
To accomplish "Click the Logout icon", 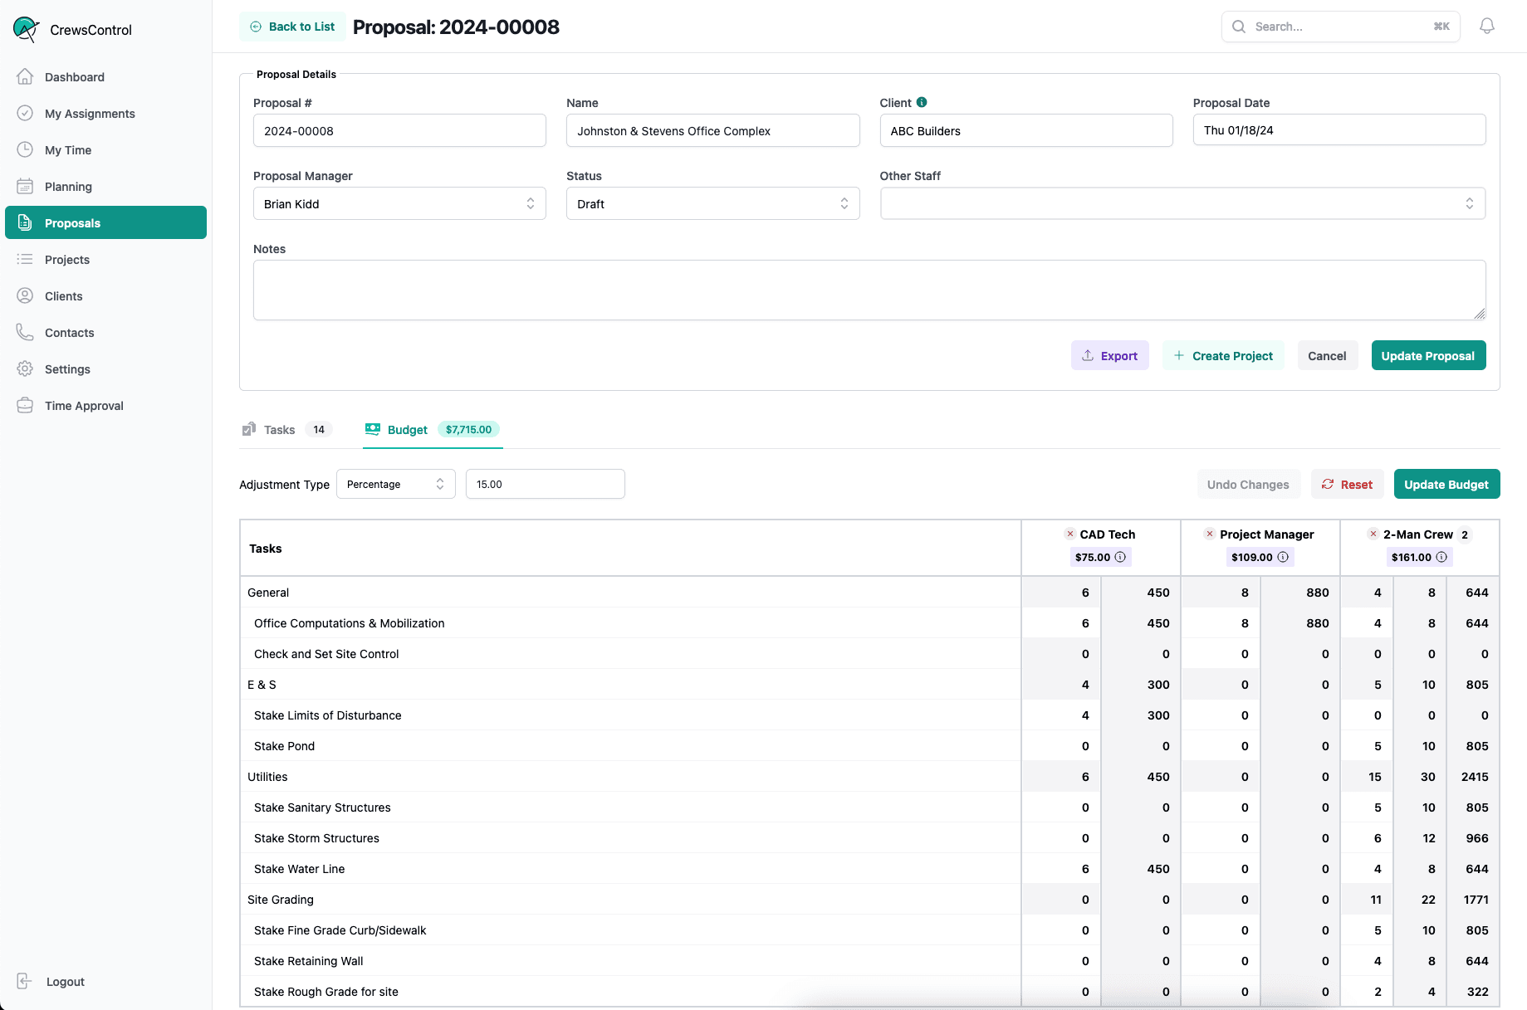I will 25,981.
